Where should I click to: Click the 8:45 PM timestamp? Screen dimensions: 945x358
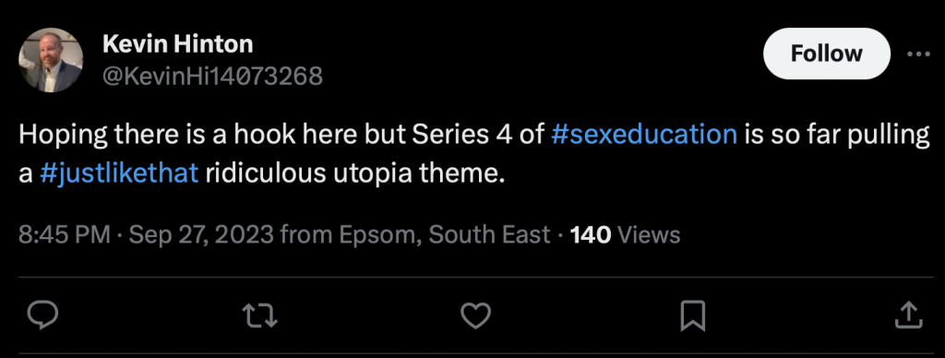(x=65, y=234)
